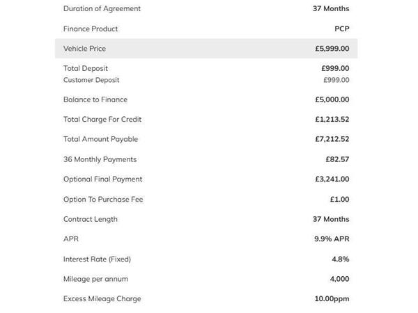Click the Total Deposit label
This screenshot has height=313, width=418.
pyautogui.click(x=86, y=68)
